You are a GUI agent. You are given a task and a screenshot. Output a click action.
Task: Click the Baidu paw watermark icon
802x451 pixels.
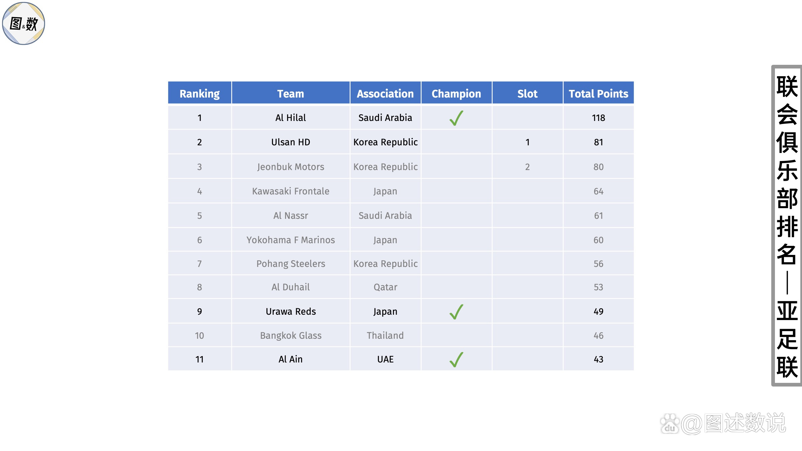(670, 424)
